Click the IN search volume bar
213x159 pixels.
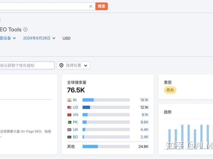(106, 100)
